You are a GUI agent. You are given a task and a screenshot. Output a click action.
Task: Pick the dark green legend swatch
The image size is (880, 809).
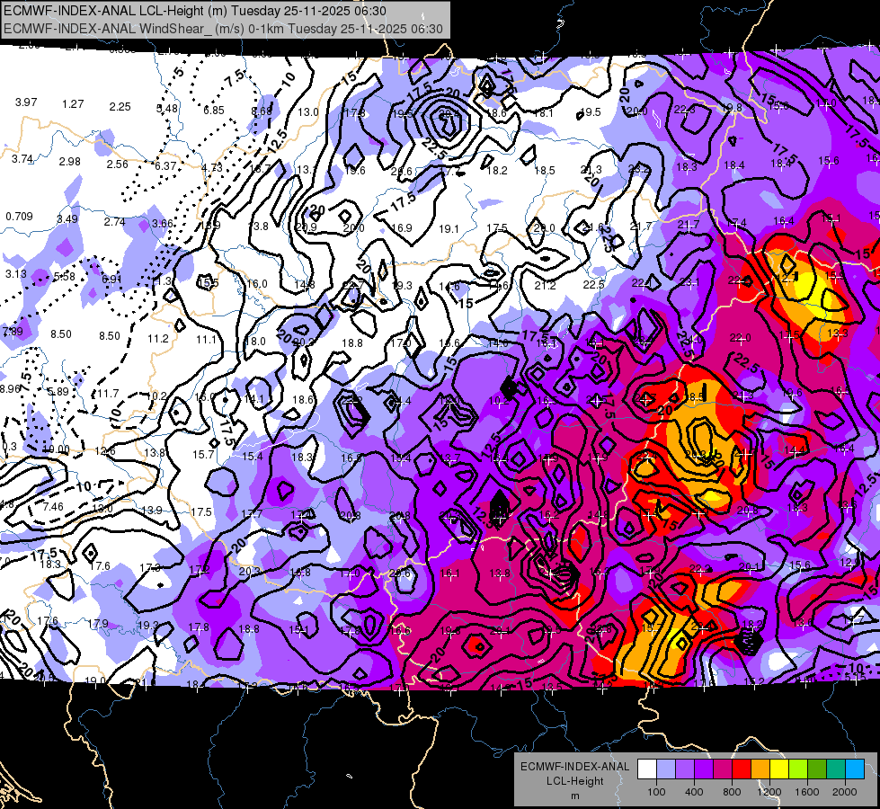point(817,769)
